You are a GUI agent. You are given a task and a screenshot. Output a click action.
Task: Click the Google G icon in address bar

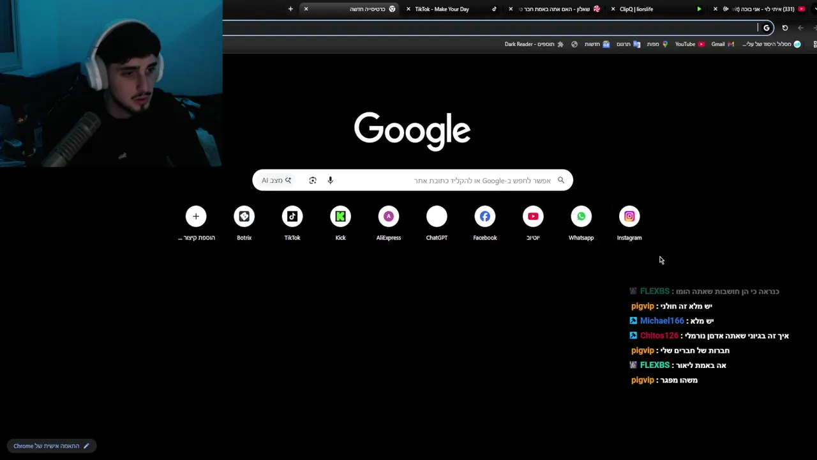[767, 27]
